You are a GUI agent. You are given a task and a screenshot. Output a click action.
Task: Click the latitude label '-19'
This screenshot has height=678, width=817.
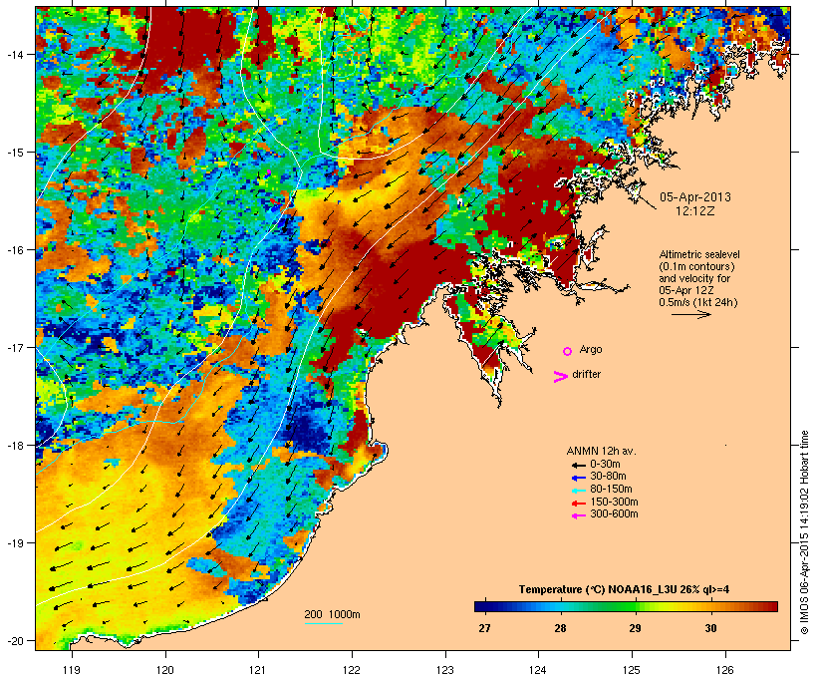(x=15, y=543)
